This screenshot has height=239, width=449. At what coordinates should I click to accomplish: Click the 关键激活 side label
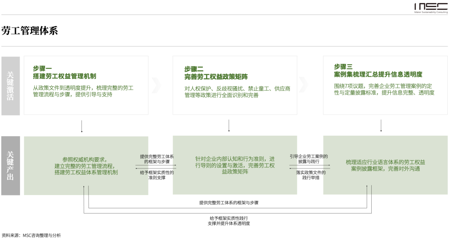tap(10, 86)
